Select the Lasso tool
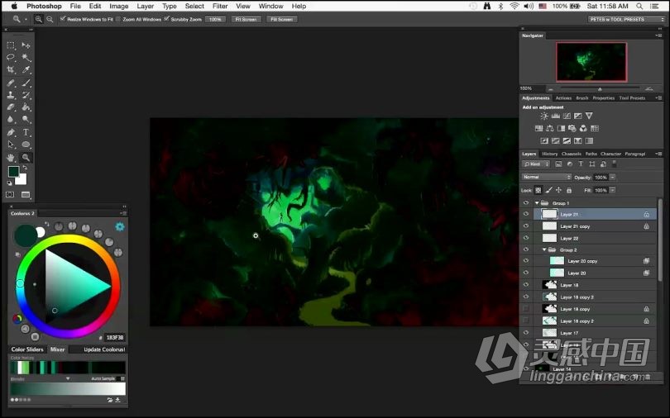 [11, 57]
